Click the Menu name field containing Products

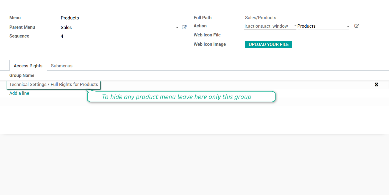(119, 18)
